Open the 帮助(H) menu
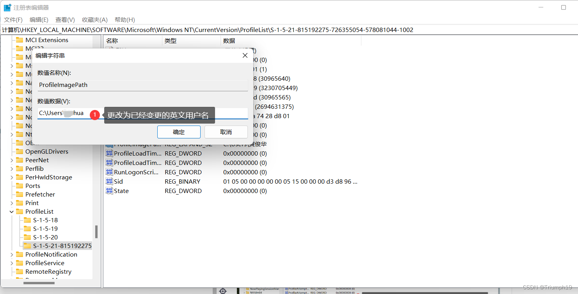The image size is (578, 294). [x=125, y=19]
